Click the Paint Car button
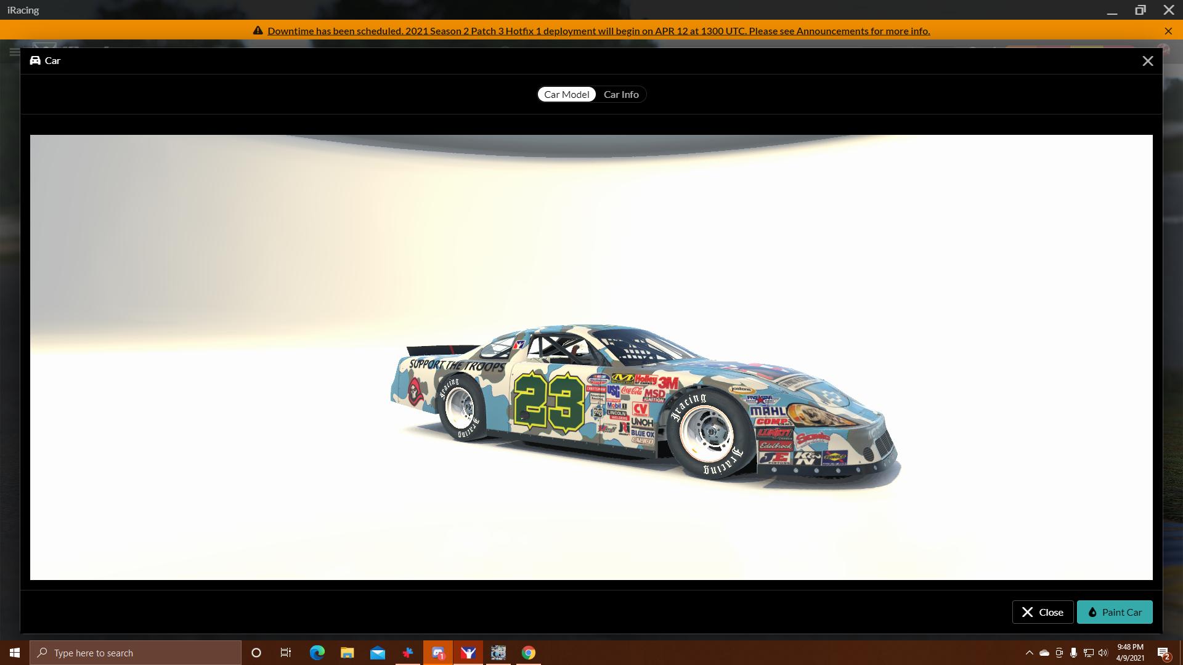1183x665 pixels. [x=1115, y=612]
